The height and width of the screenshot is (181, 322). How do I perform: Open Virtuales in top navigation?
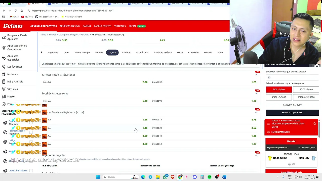coord(120,26)
